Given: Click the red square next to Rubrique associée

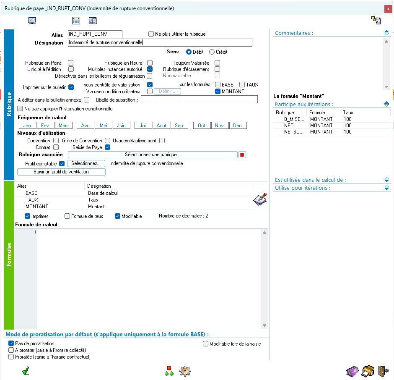Looking at the screenshot, I should (x=242, y=155).
